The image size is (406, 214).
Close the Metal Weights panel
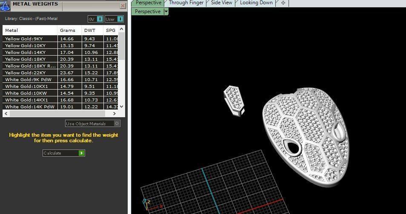click(123, 6)
